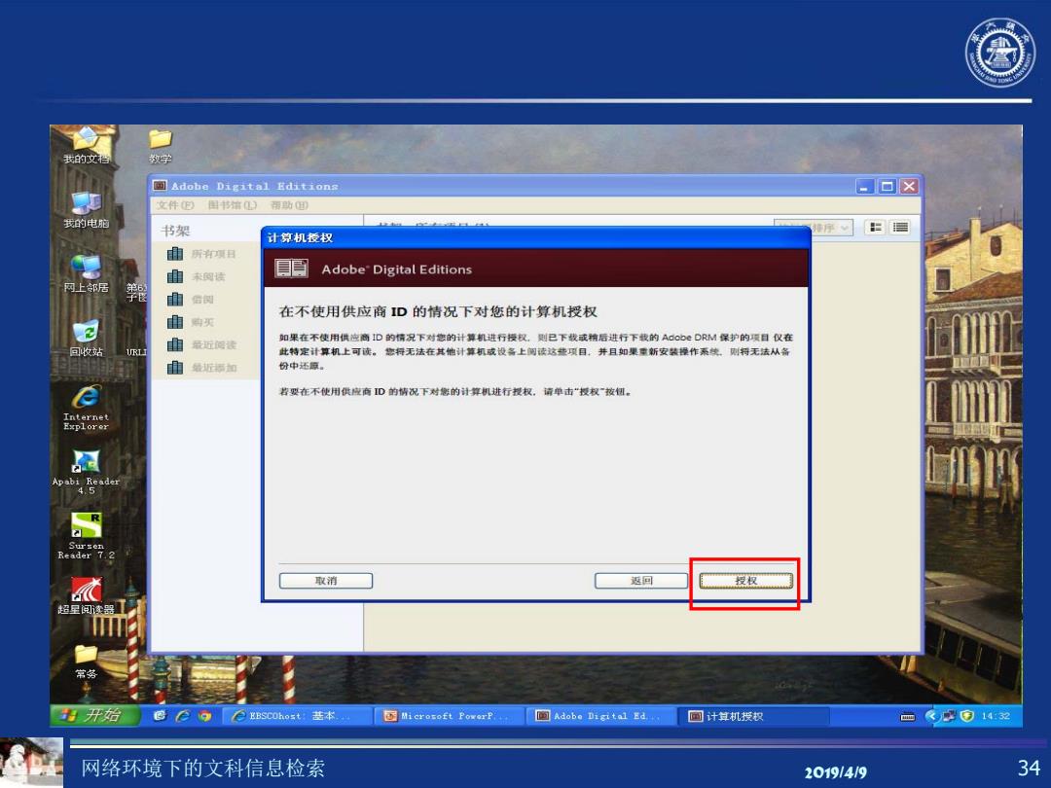Screen dimensions: 1051x788
Task: Click the security shield tray icon
Action: (x=966, y=716)
